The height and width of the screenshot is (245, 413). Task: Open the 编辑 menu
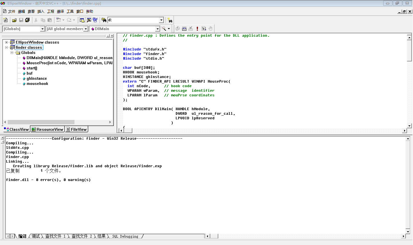21,11
